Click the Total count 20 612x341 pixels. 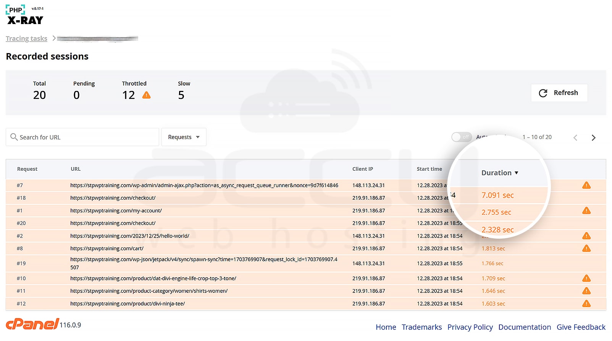(x=39, y=95)
